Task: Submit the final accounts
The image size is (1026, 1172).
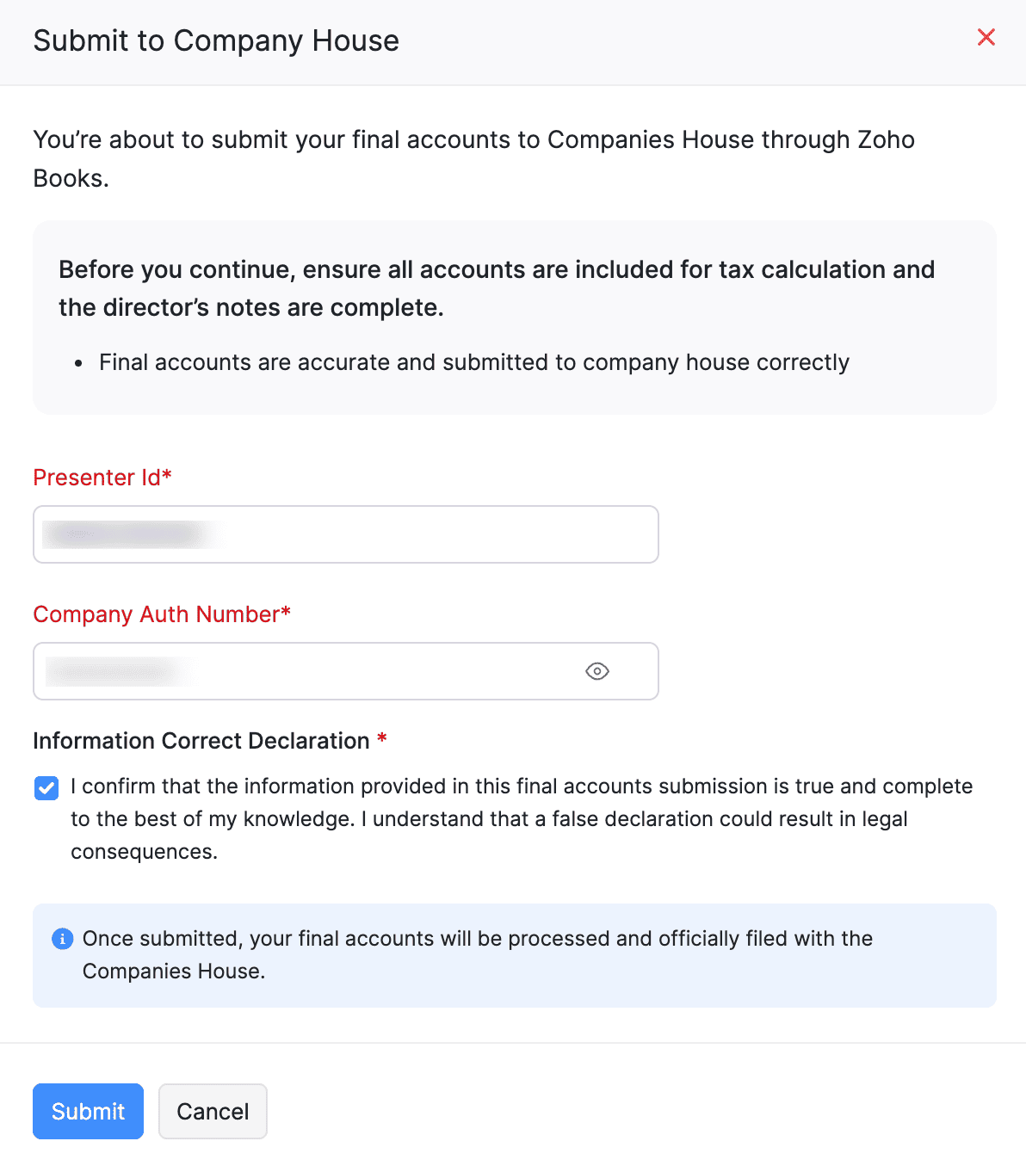Action: [x=88, y=1111]
